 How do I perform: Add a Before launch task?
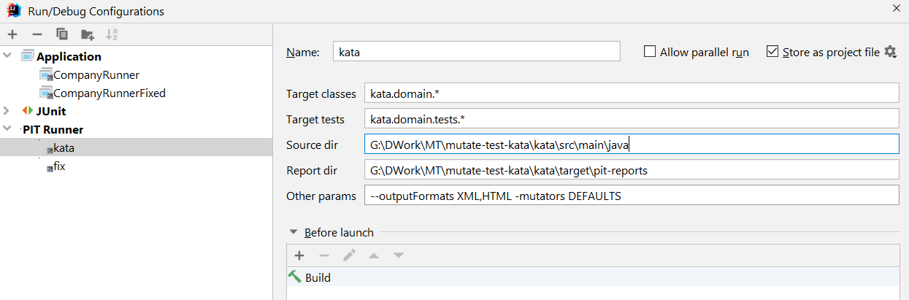299,255
